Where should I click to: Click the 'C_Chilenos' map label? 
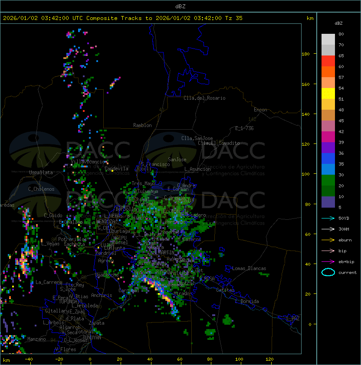click(41, 189)
